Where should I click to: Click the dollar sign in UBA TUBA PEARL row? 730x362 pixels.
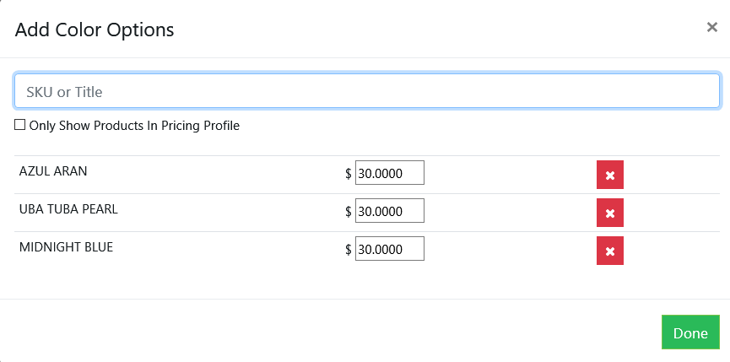click(x=349, y=212)
